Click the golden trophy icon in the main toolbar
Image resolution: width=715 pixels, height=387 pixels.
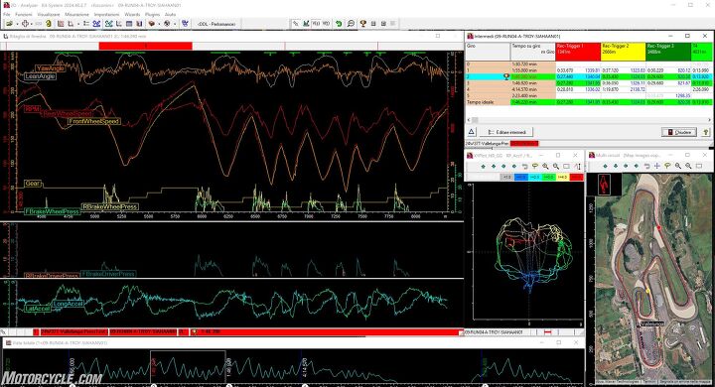tap(363, 24)
